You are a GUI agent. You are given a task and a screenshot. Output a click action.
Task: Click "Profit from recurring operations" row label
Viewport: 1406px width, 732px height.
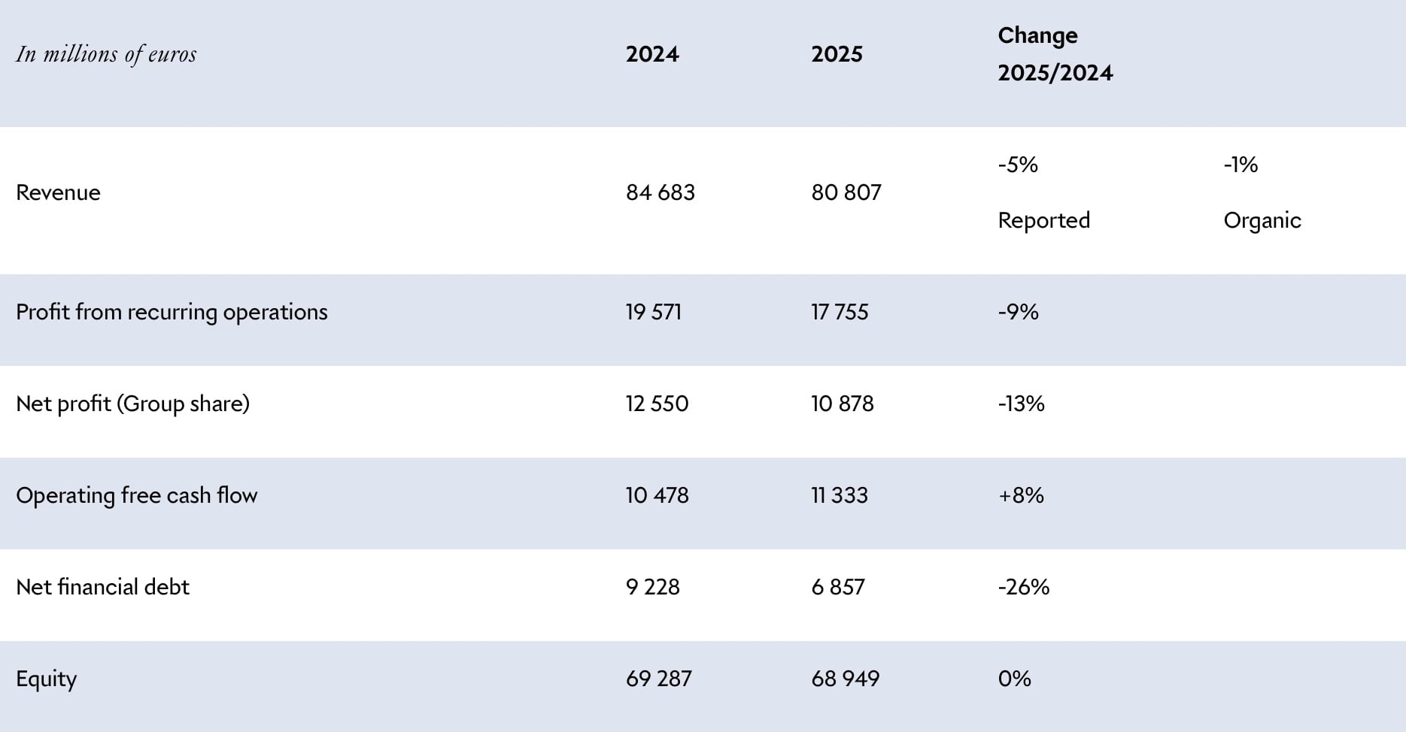point(172,312)
